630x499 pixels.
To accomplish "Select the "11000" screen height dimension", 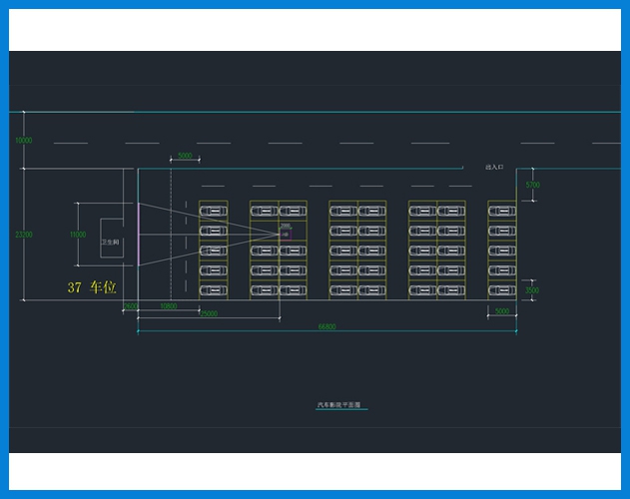I will pos(78,235).
